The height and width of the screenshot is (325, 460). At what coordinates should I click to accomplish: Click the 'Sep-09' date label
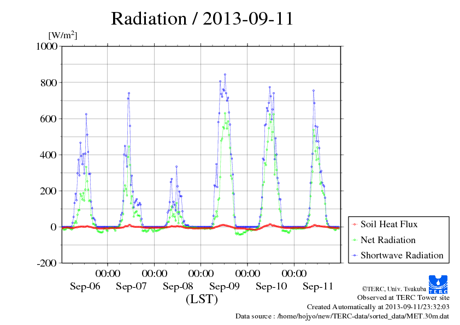225,286
